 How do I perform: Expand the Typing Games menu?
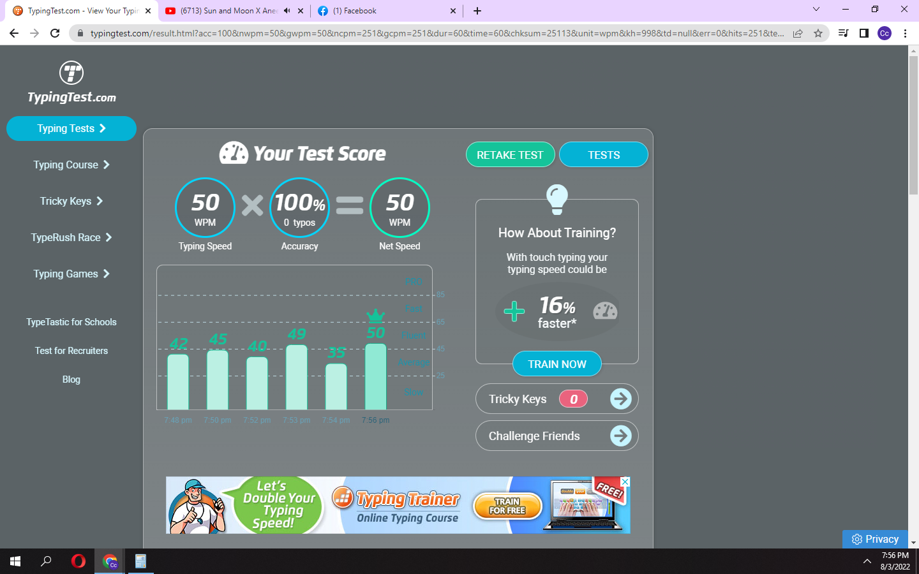(x=71, y=274)
